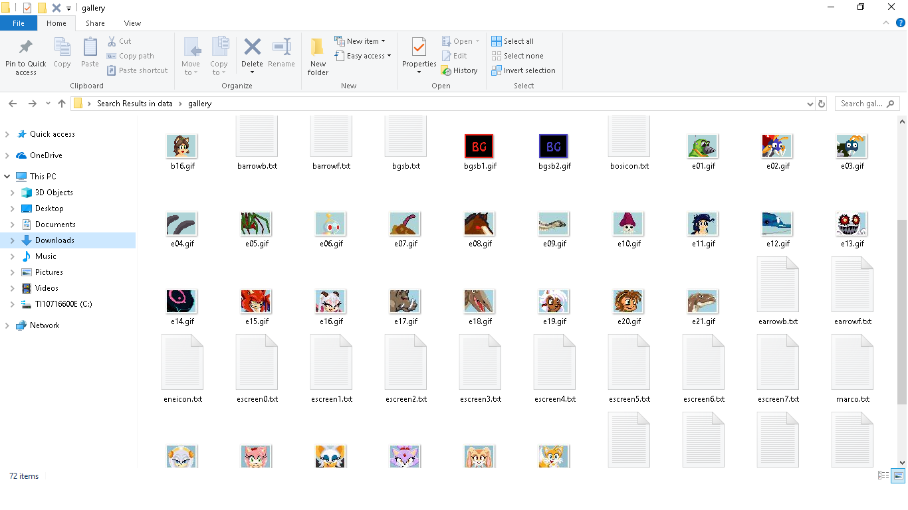Screen dimensions: 908x510
Task: Select OneDrive in navigation pane
Action: click(x=46, y=155)
